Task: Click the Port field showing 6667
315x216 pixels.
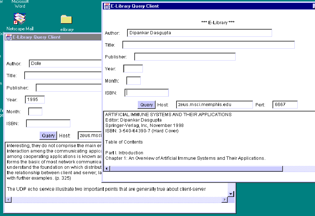Action: (285, 105)
